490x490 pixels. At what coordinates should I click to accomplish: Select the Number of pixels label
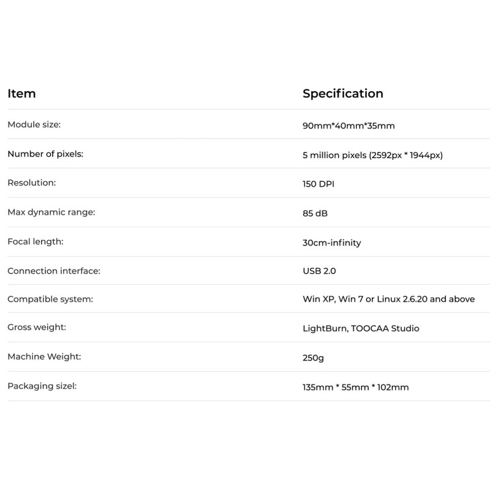click(45, 154)
